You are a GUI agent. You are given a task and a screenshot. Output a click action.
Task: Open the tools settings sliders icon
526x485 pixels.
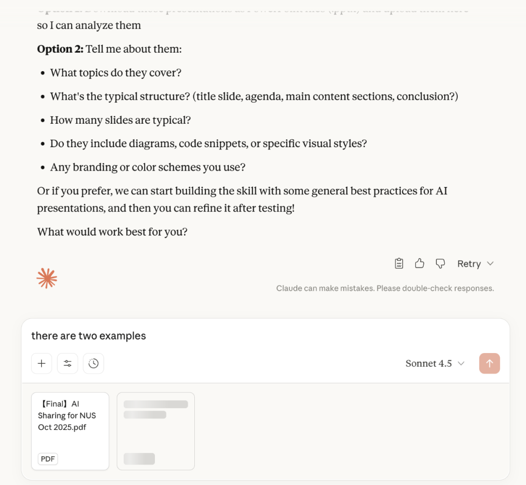click(68, 363)
